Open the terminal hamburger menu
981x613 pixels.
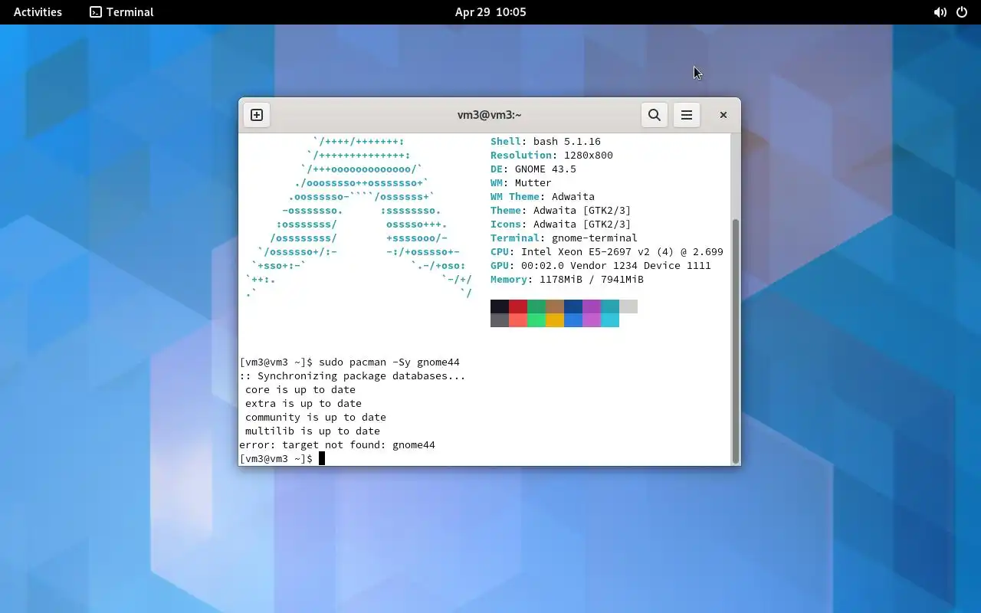pos(687,115)
